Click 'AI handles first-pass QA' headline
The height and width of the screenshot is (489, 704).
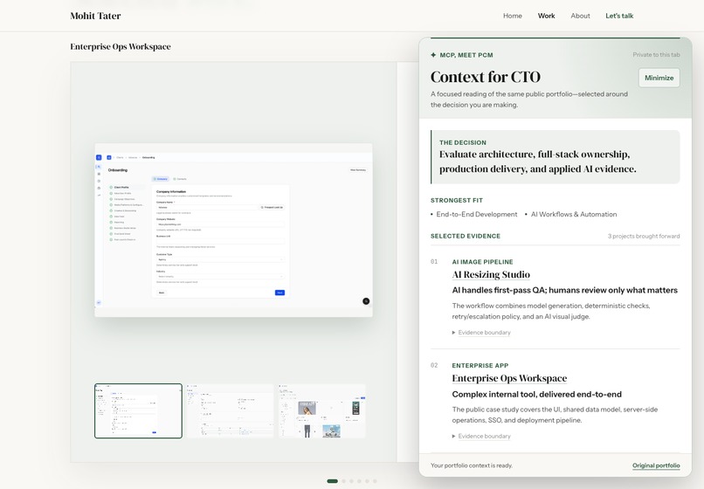(x=565, y=291)
